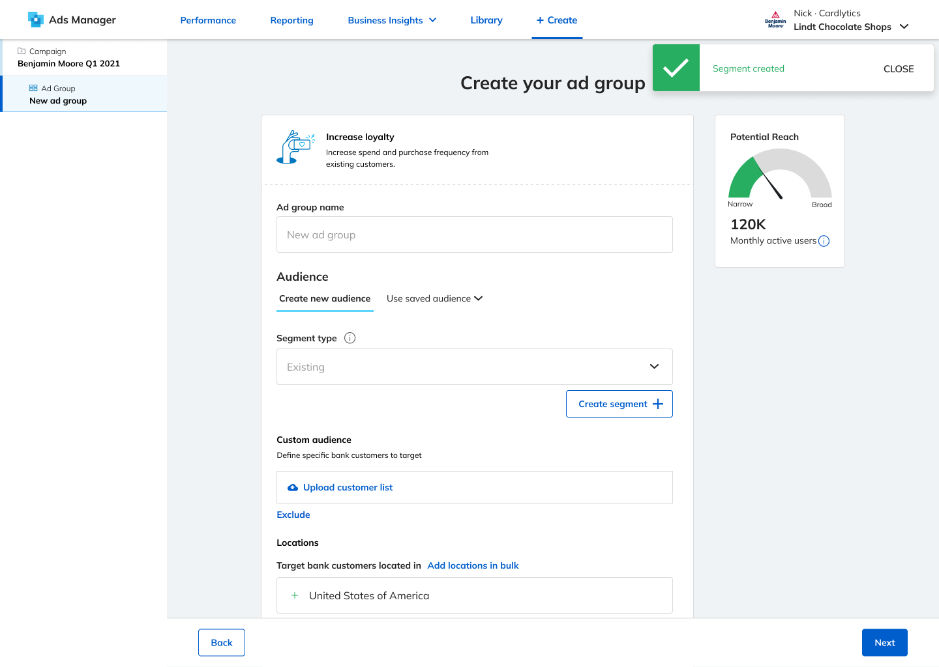The height and width of the screenshot is (667, 939).
Task: Click the green checkmark notification icon
Action: click(x=676, y=68)
